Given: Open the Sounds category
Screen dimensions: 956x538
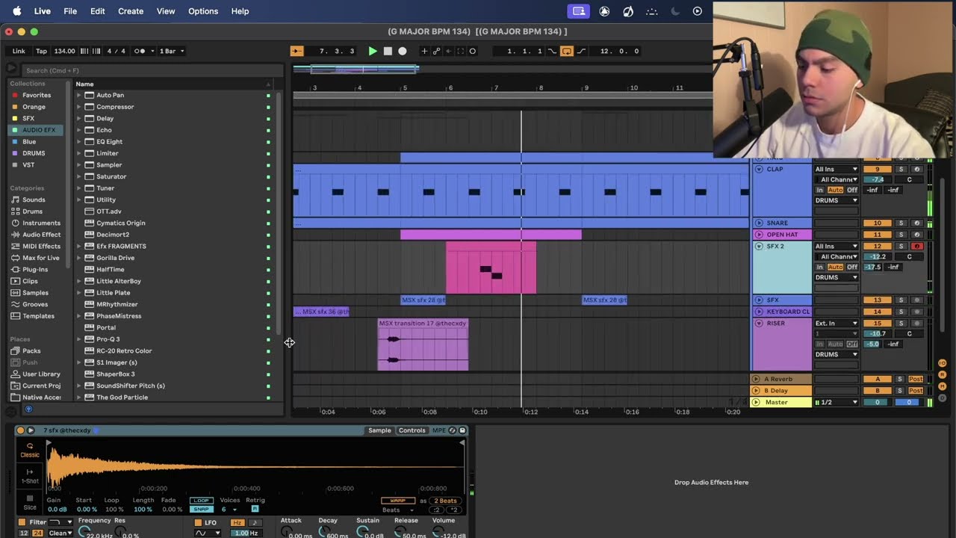Looking at the screenshot, I should pyautogui.click(x=34, y=200).
